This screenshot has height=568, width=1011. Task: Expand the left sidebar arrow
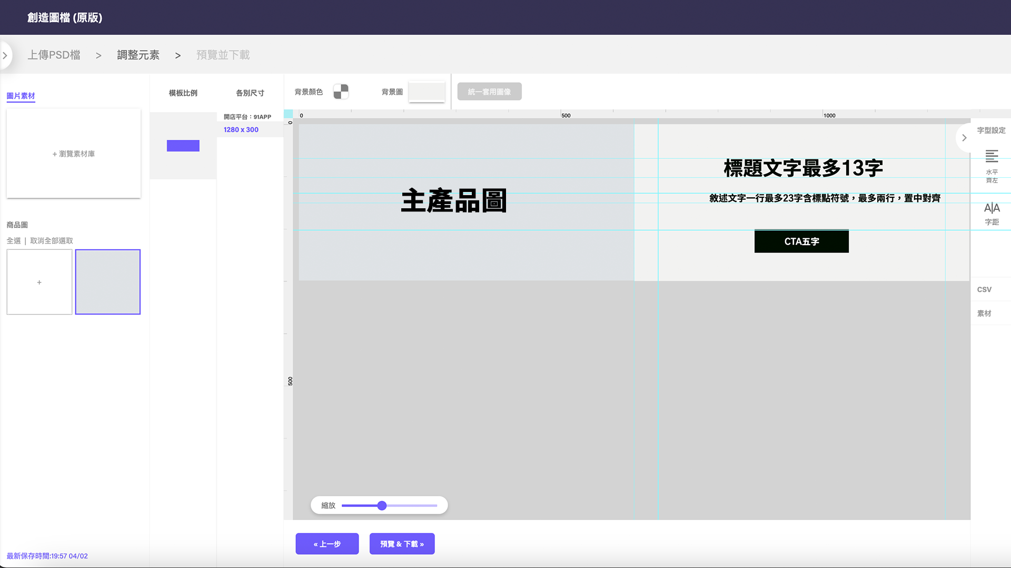5,55
